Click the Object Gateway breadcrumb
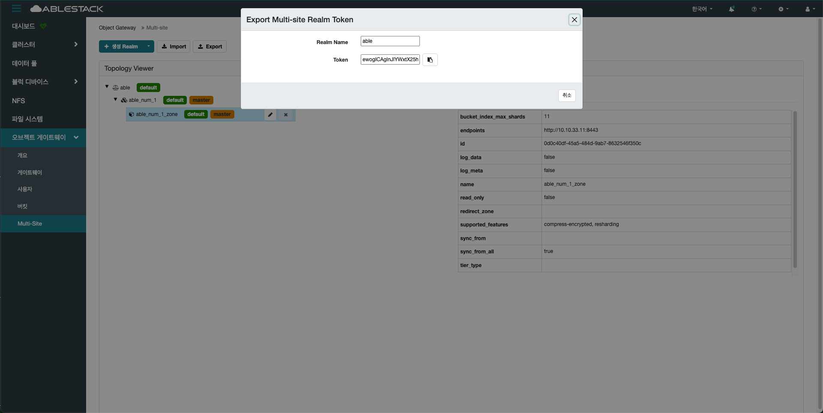823x413 pixels. 117,28
